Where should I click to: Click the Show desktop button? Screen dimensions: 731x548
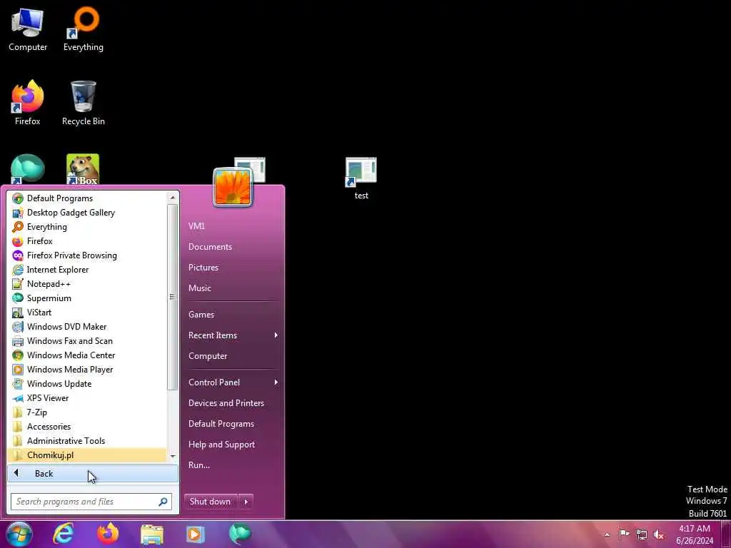(x=726, y=534)
